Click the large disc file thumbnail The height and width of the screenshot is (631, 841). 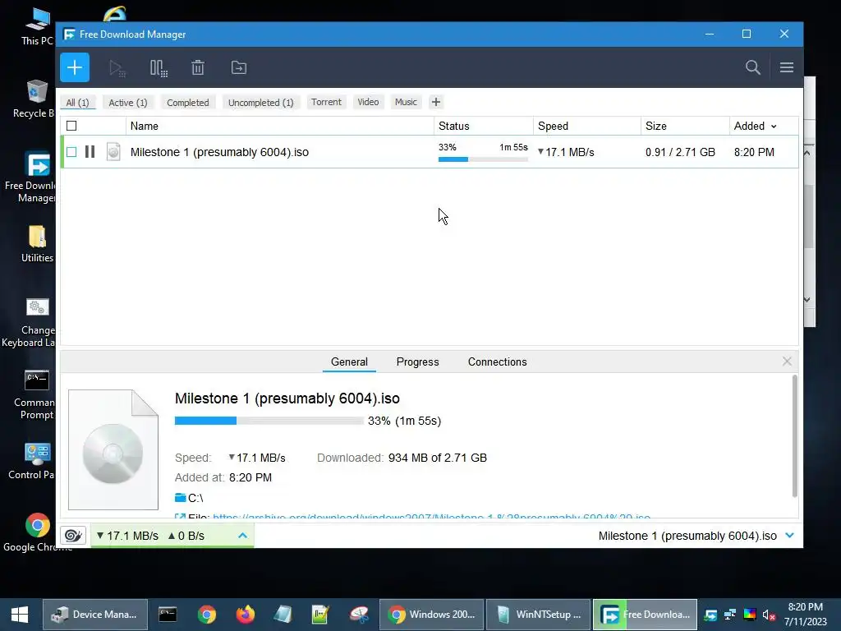(113, 449)
